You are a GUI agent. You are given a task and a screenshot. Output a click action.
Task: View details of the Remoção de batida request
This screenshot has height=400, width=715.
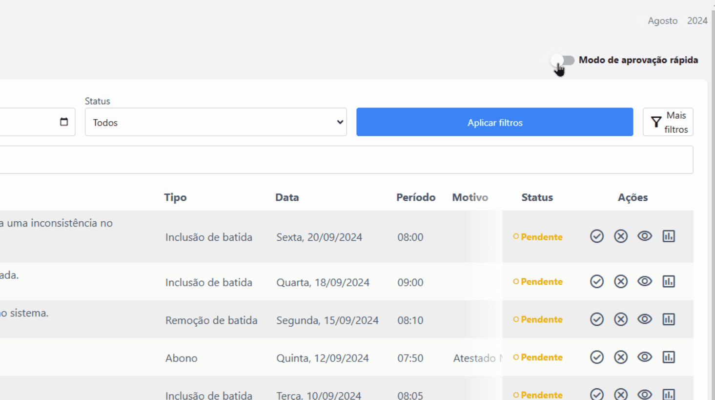pyautogui.click(x=644, y=319)
